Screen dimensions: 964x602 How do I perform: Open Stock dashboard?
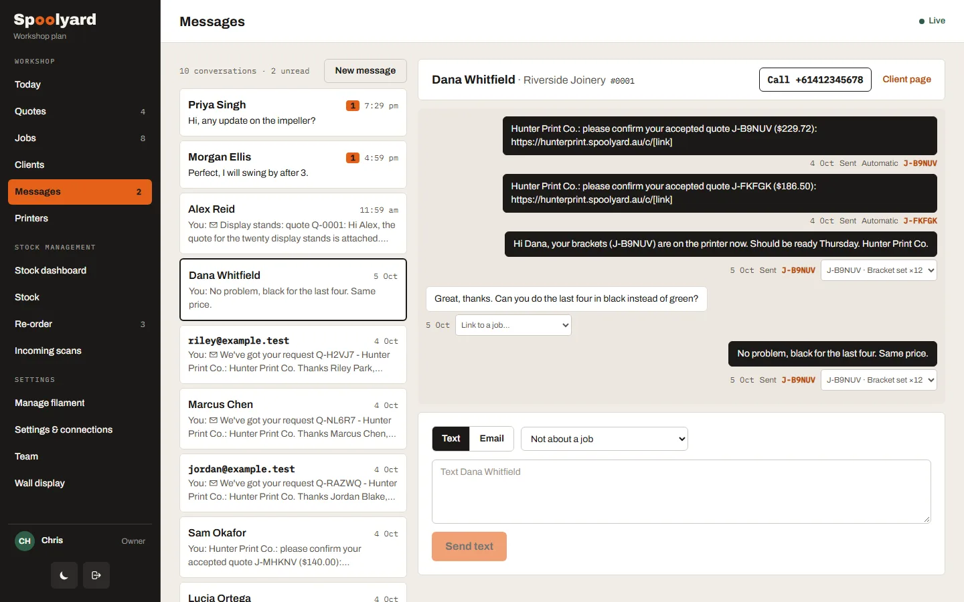(x=80, y=270)
